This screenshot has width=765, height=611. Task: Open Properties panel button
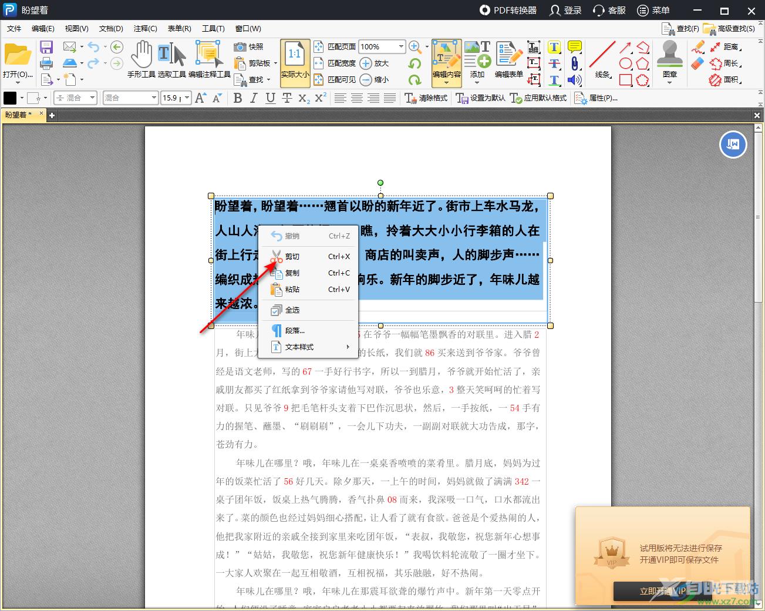596,98
